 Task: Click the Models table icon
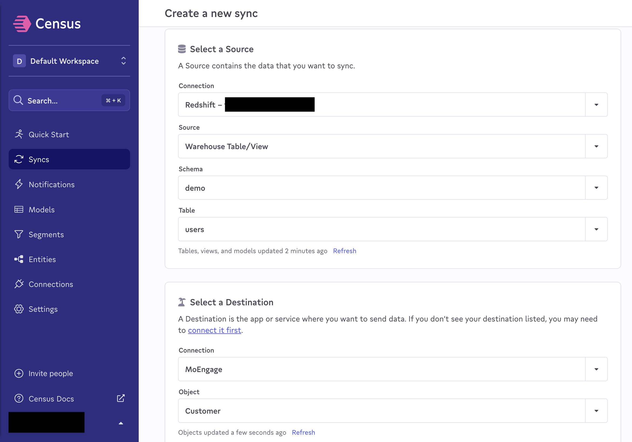[x=18, y=209]
